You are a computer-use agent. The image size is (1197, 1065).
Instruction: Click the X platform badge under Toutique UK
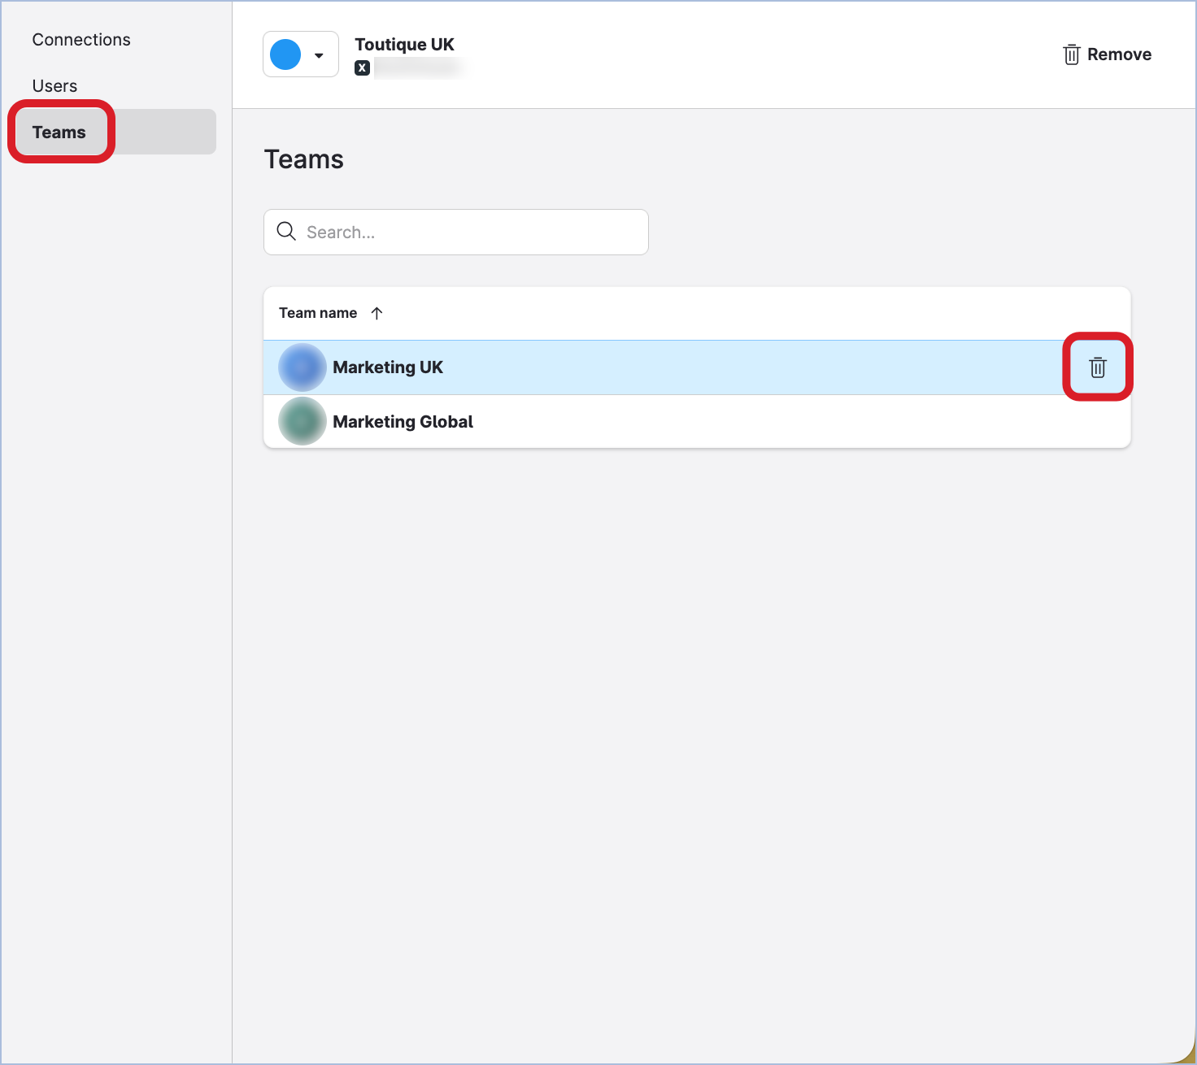(362, 67)
